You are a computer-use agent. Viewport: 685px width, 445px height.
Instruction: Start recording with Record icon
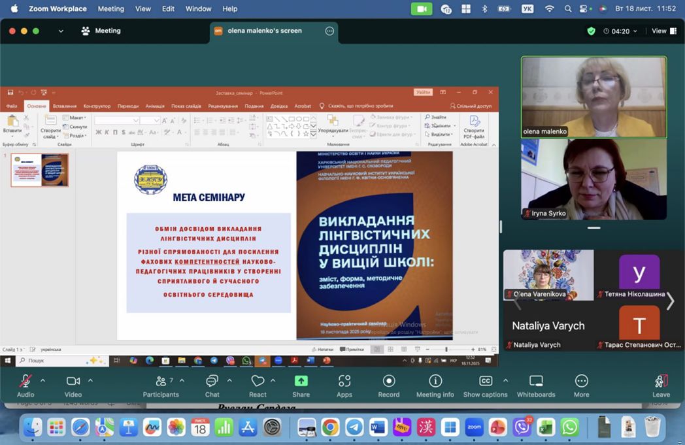[x=389, y=382]
